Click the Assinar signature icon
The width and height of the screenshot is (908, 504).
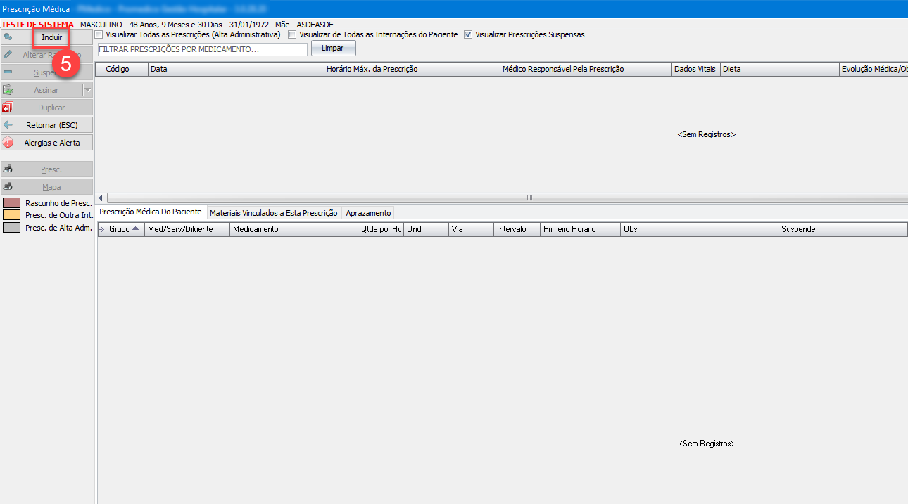point(8,90)
